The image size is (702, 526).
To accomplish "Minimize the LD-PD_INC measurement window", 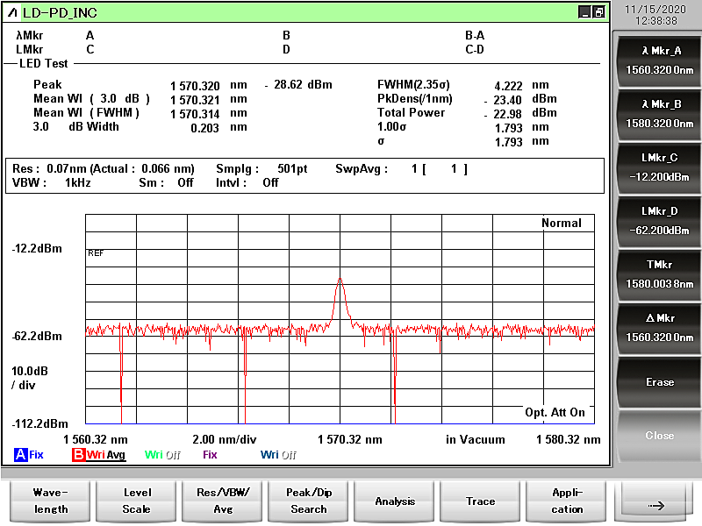I will [584, 12].
